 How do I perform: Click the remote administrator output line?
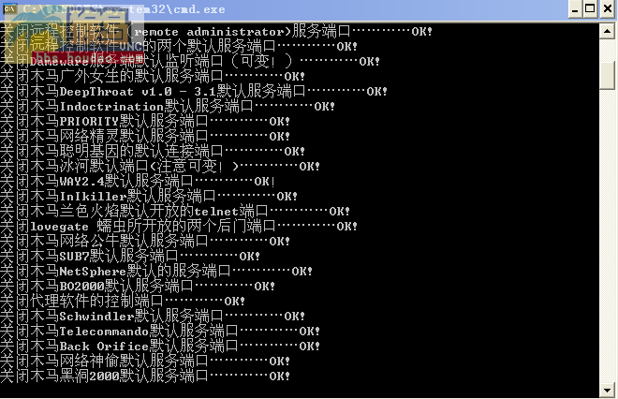tap(216, 31)
